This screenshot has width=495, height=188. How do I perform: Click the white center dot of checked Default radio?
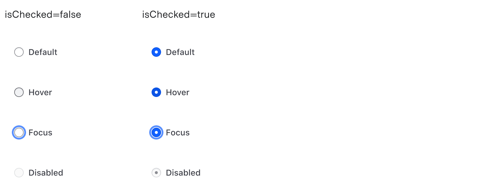click(156, 52)
